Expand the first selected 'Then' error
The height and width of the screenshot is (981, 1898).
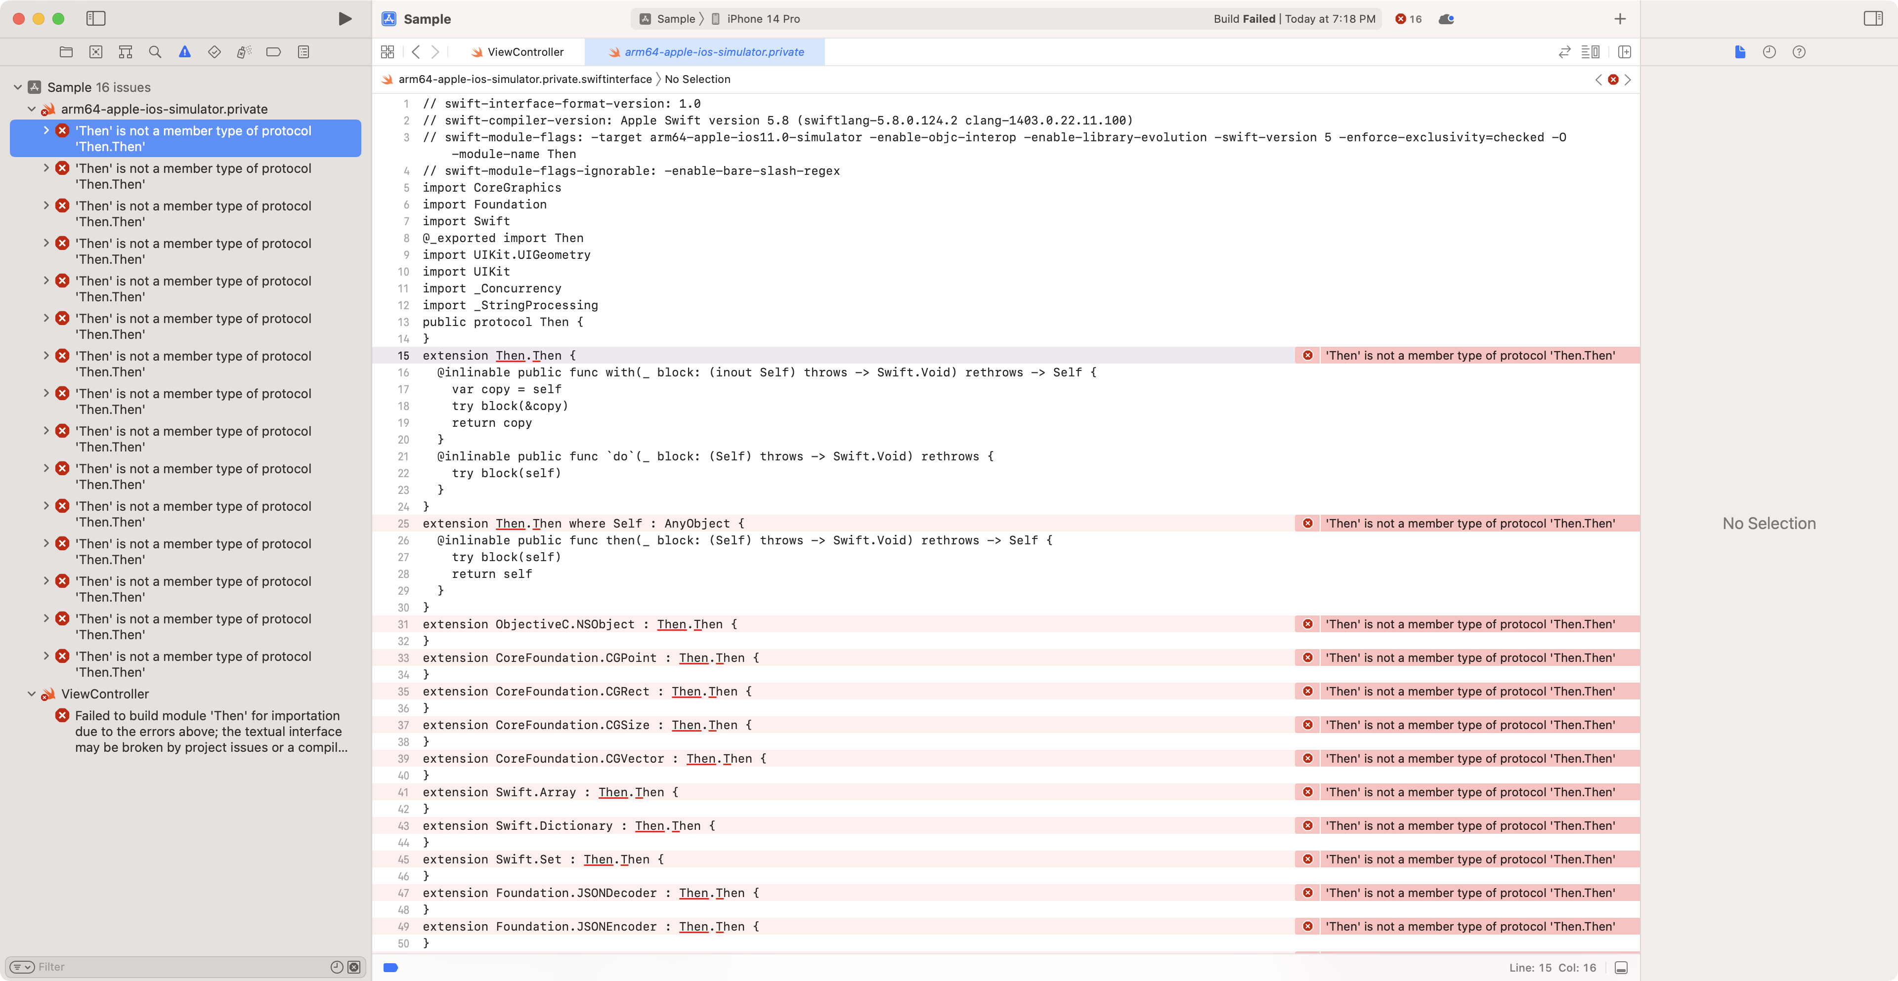[x=46, y=130]
